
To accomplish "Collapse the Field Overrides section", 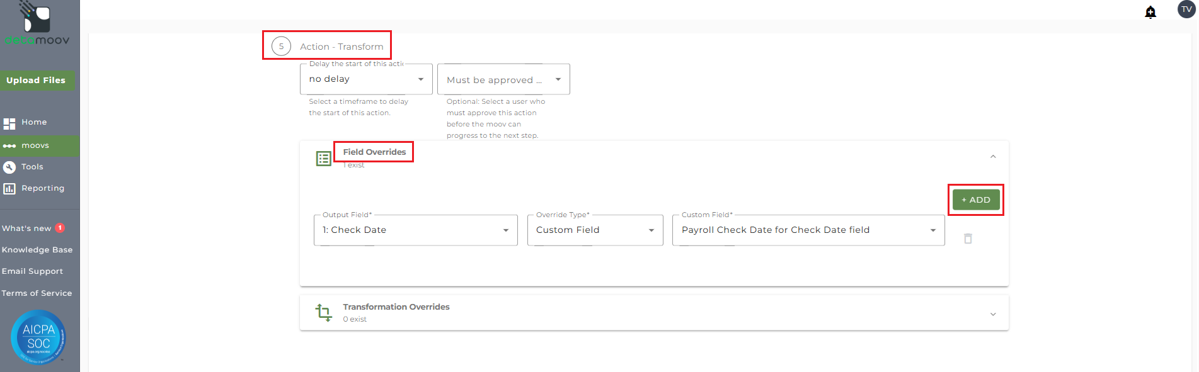I will click(993, 157).
